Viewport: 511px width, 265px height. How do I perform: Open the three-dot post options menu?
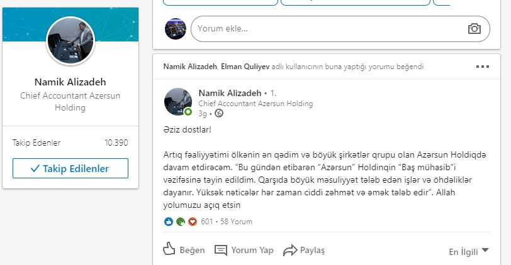click(x=483, y=66)
